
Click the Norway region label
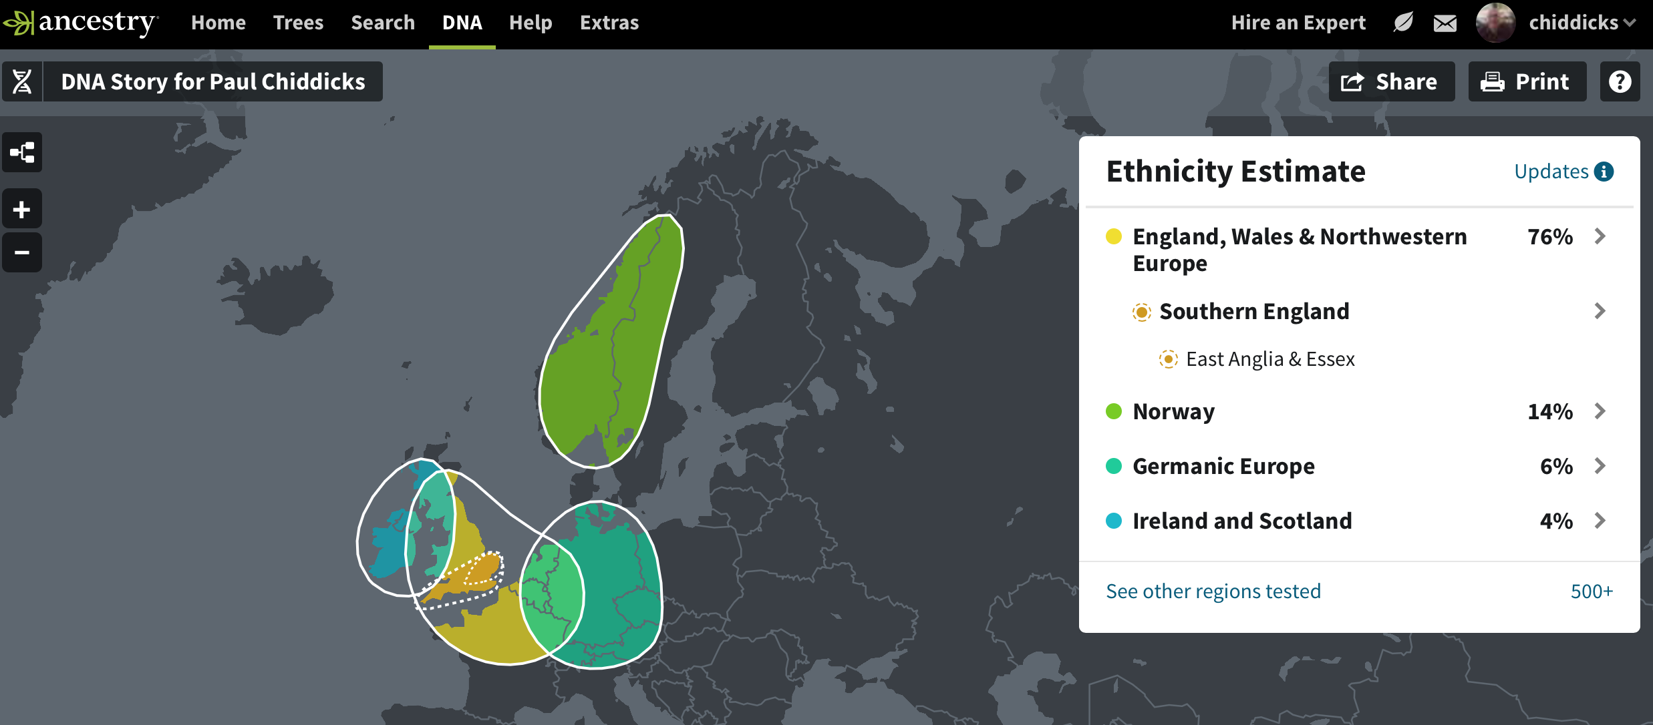(1174, 411)
